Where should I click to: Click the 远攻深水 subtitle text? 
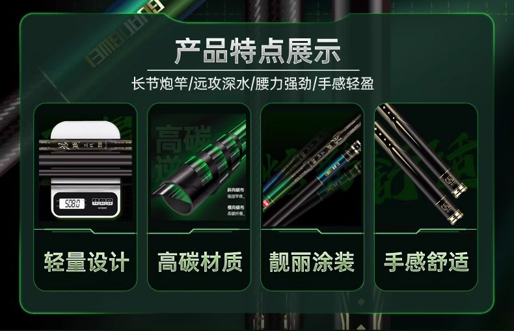click(x=221, y=84)
